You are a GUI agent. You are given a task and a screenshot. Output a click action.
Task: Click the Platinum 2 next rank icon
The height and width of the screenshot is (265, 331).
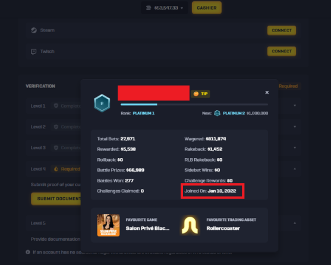(x=217, y=113)
